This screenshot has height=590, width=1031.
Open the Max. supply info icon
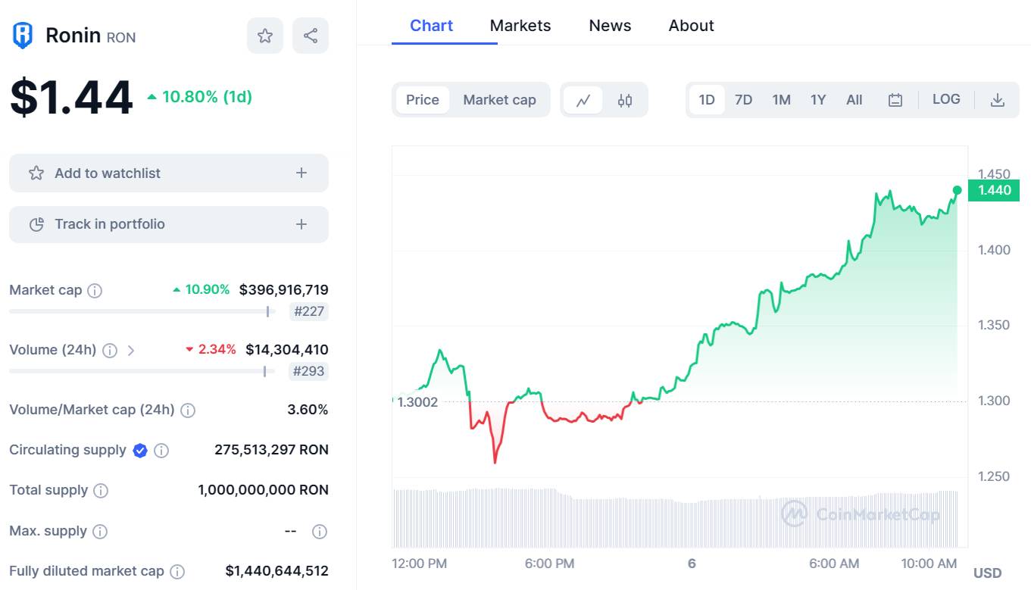tap(100, 531)
